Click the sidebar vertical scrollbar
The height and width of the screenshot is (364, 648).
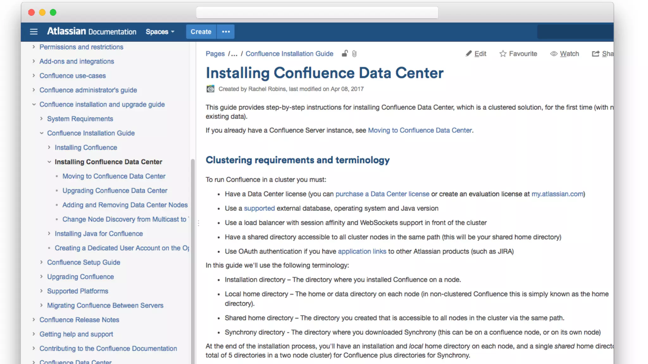pos(192,253)
